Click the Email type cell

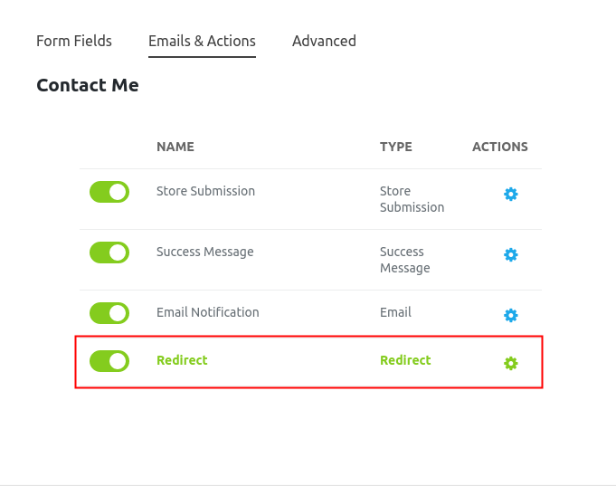click(x=395, y=312)
